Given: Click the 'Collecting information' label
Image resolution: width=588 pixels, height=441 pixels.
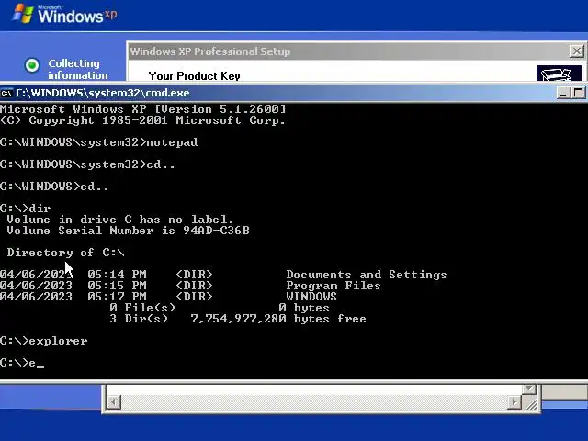Looking at the screenshot, I should [x=77, y=70].
